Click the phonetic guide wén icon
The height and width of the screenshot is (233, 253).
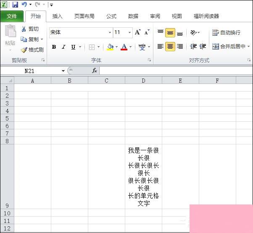[x=142, y=47]
